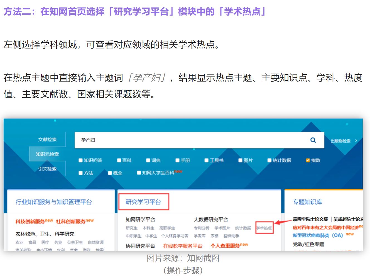Open the 知网研学平台 link
This screenshot has width=370, height=278.
[140, 220]
